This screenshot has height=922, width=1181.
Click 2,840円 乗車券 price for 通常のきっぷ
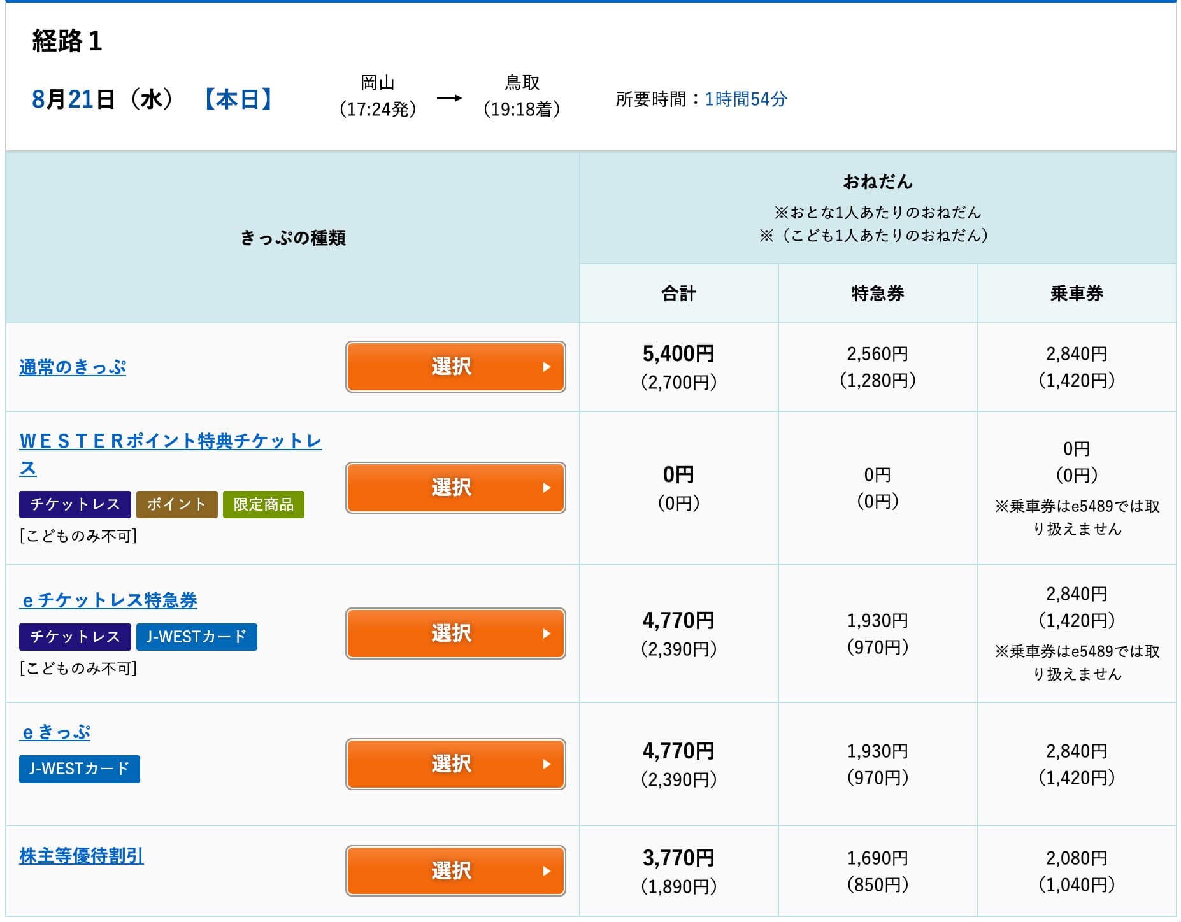1077,353
